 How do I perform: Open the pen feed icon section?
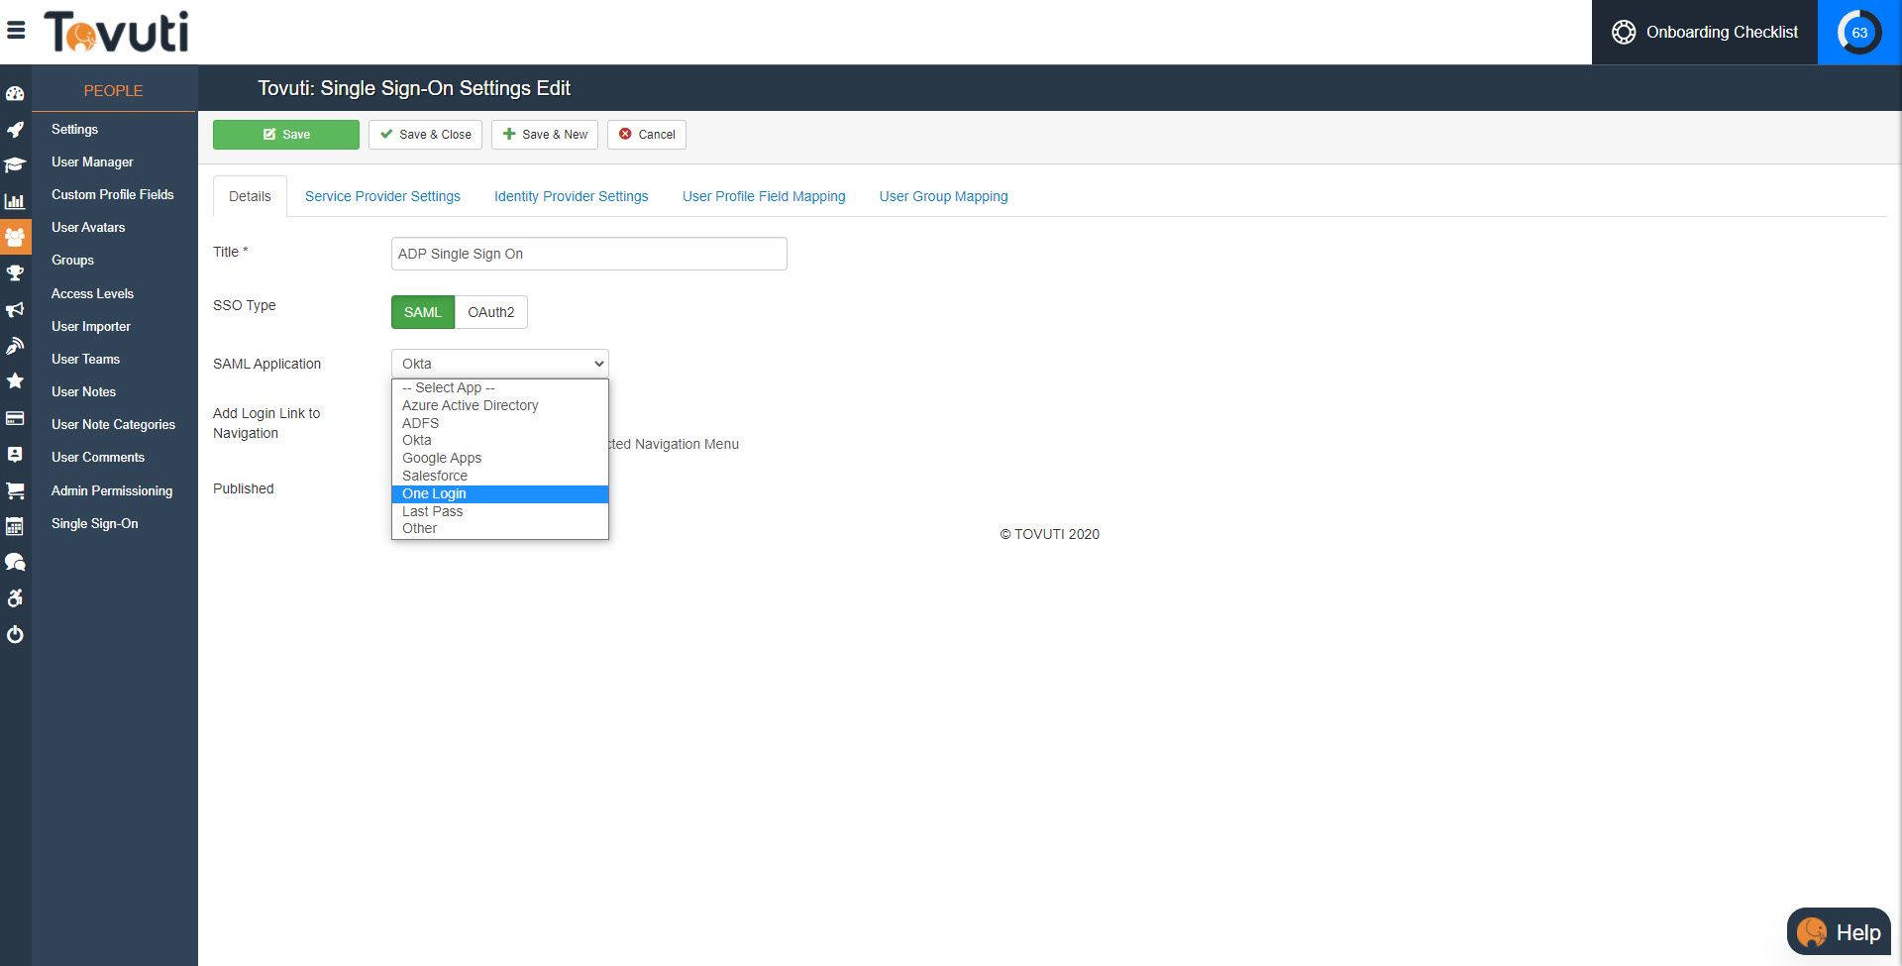click(x=15, y=345)
